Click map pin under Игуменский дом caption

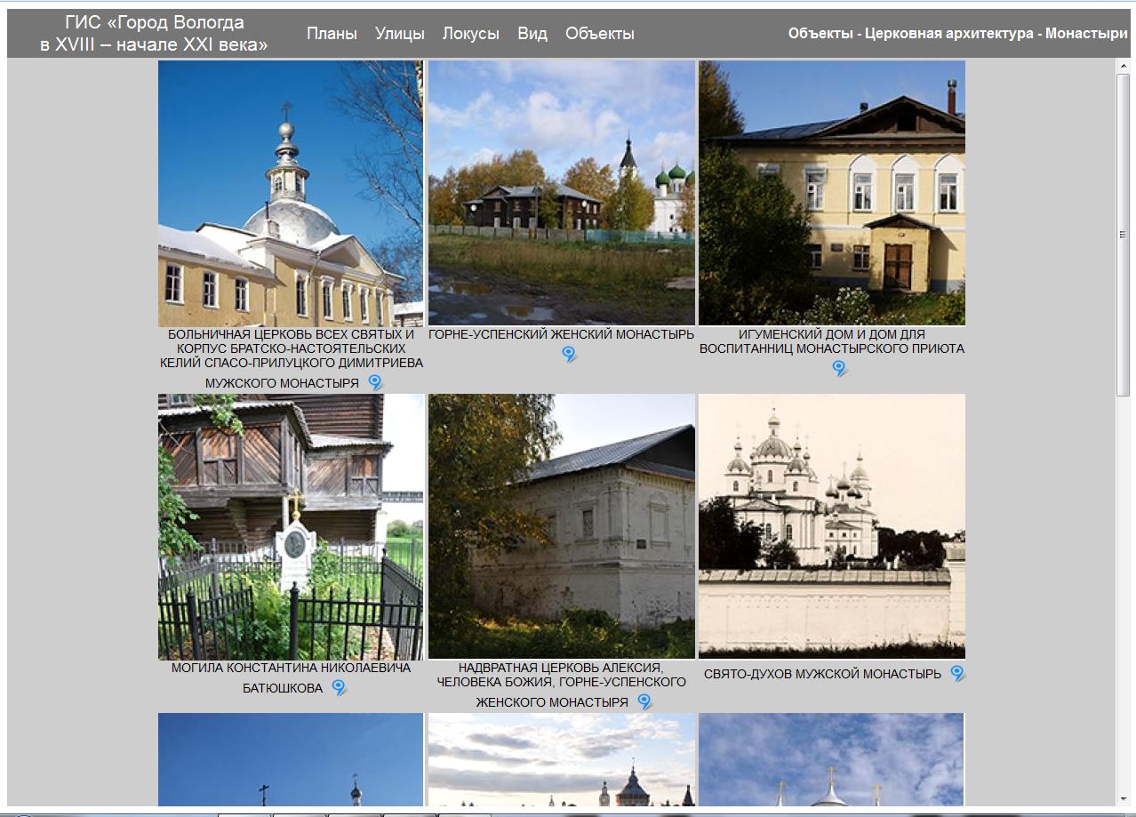[x=839, y=368]
